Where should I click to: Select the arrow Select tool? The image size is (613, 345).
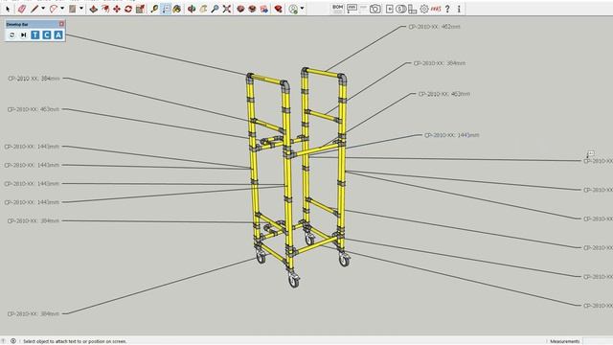coord(8,9)
